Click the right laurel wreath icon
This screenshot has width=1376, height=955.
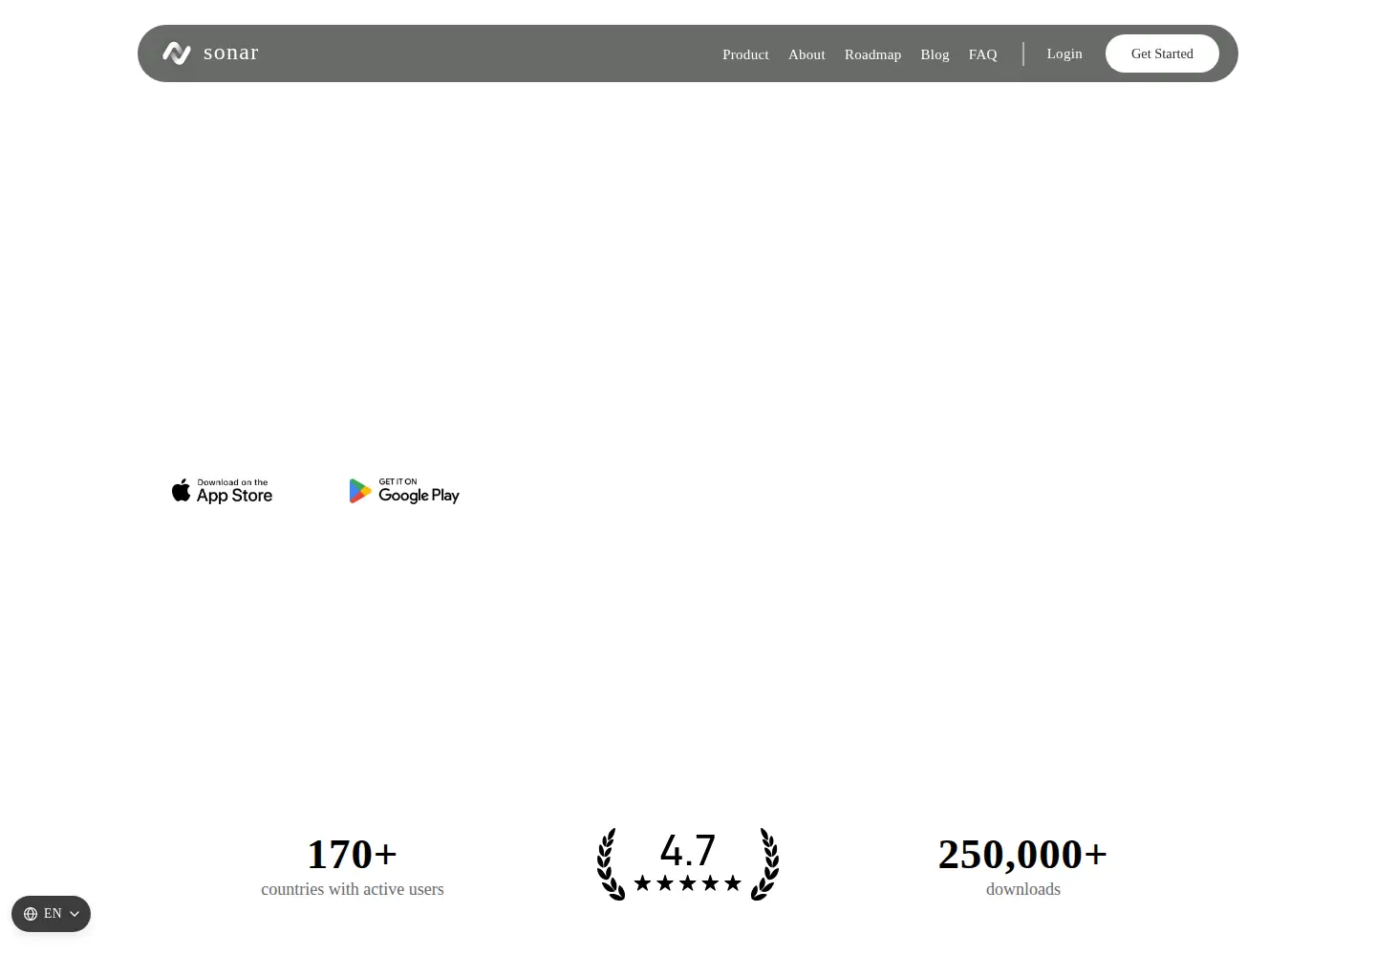[x=765, y=864]
